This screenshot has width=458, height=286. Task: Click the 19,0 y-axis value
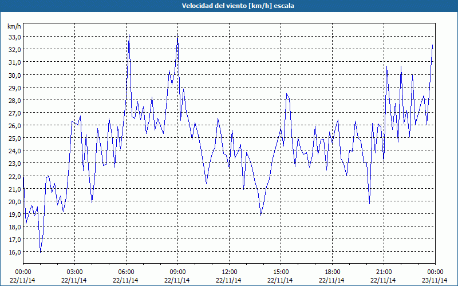(15, 214)
